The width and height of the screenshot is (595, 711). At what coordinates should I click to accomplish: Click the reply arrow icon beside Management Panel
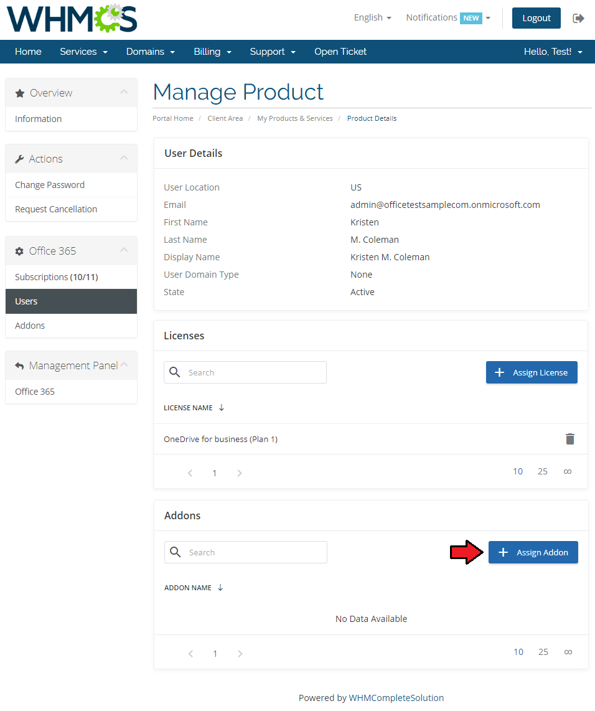click(19, 365)
